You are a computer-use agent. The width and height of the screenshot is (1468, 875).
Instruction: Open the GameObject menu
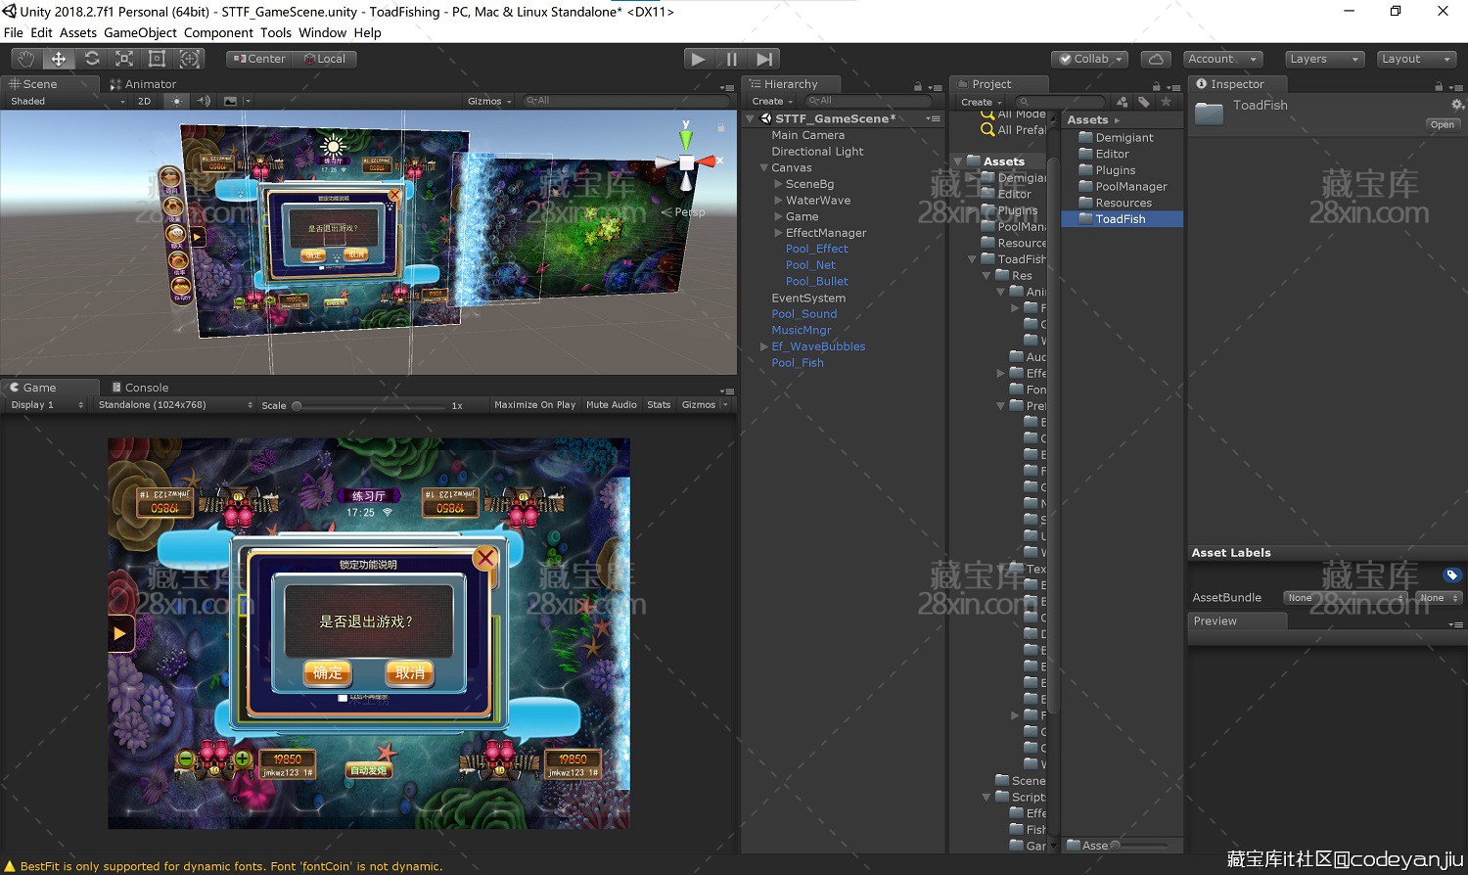click(140, 32)
